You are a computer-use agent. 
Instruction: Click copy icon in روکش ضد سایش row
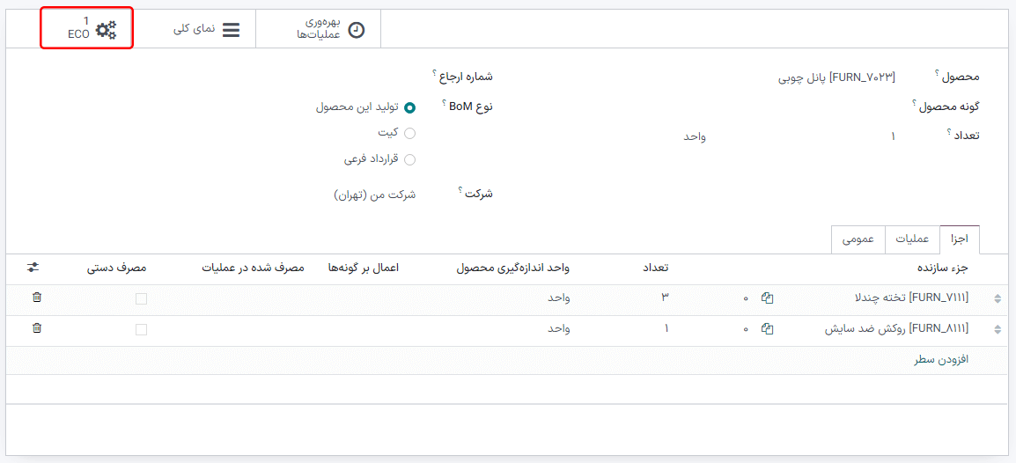(x=767, y=329)
